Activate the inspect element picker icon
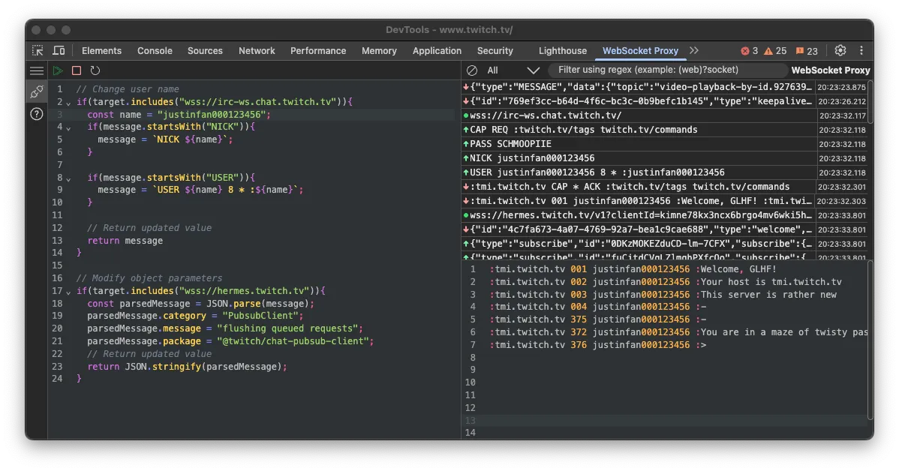This screenshot has height=471, width=899. point(38,50)
